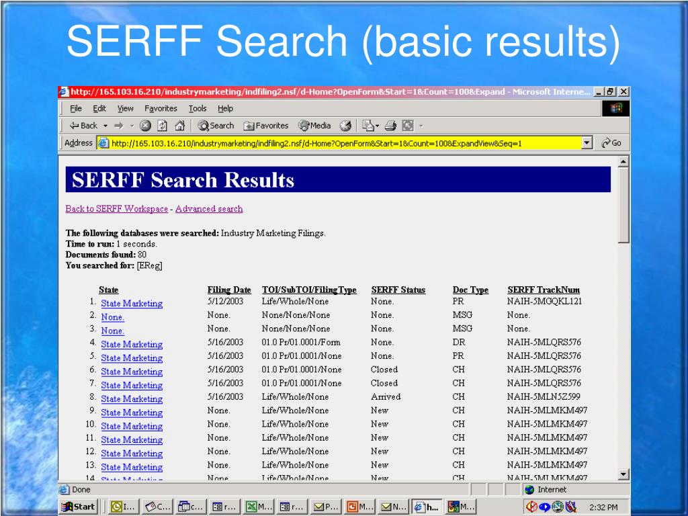
Task: Print the page with the printer icon
Action: (390, 126)
